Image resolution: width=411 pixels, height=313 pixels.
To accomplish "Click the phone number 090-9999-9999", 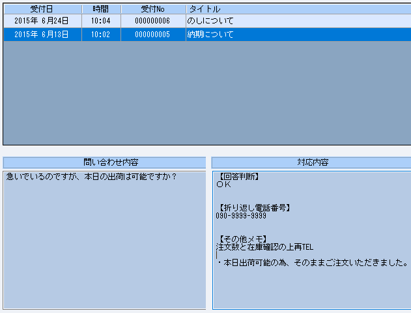I will (241, 216).
